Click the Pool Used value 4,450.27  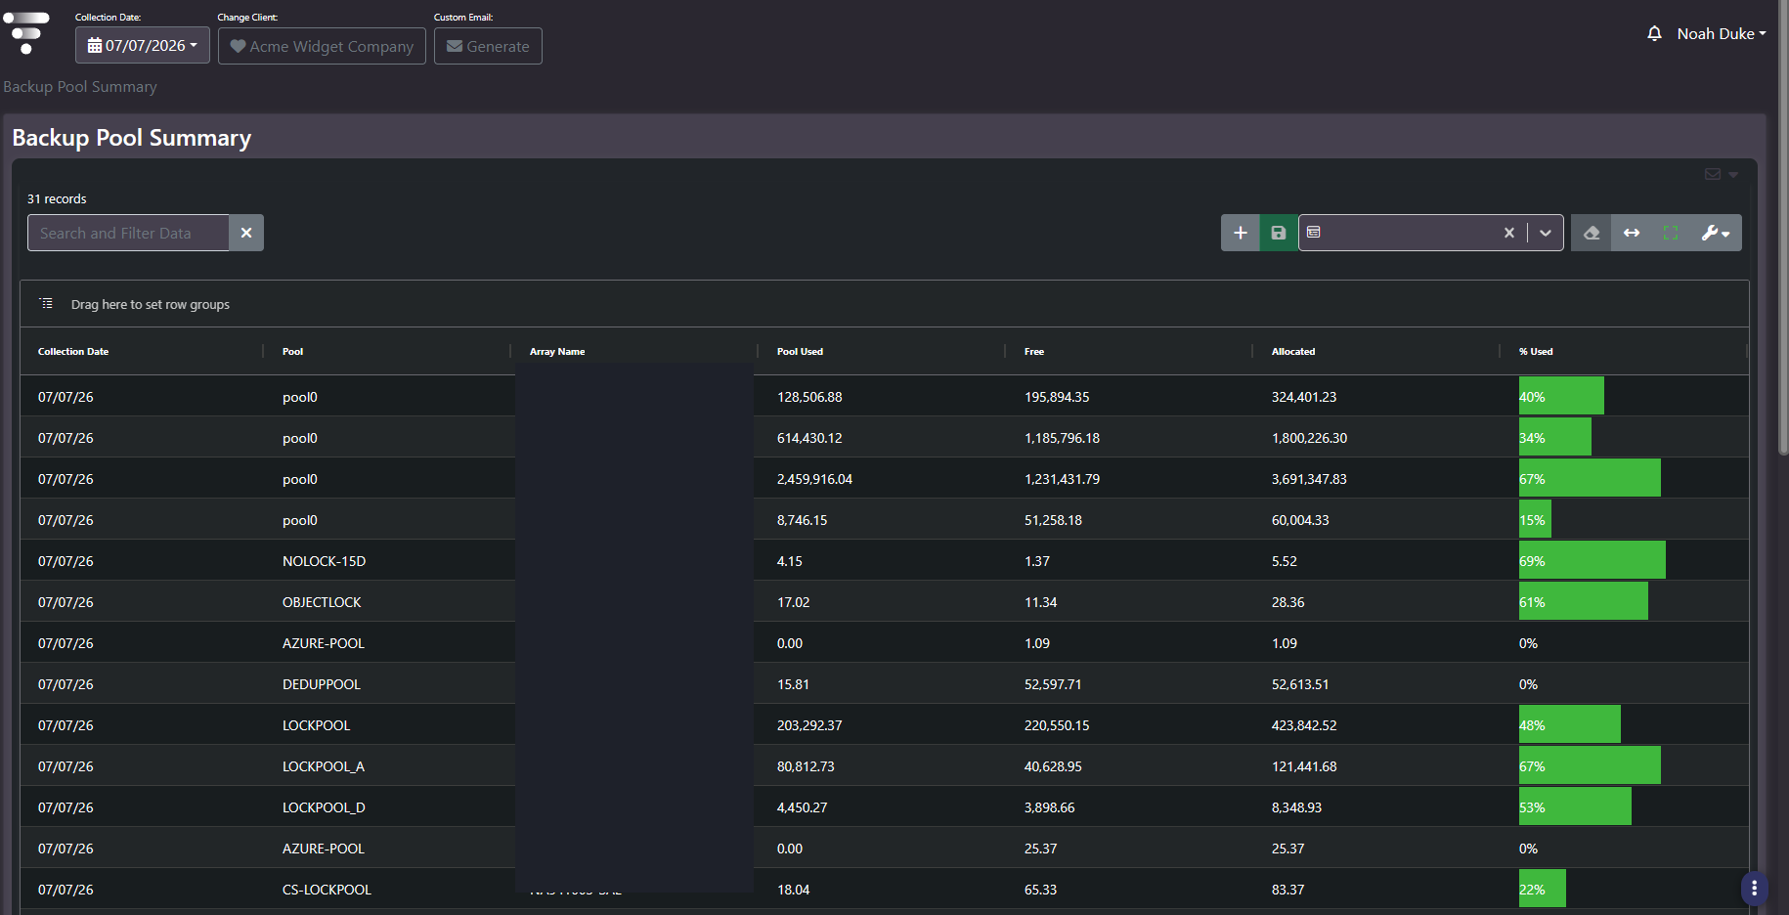(802, 807)
